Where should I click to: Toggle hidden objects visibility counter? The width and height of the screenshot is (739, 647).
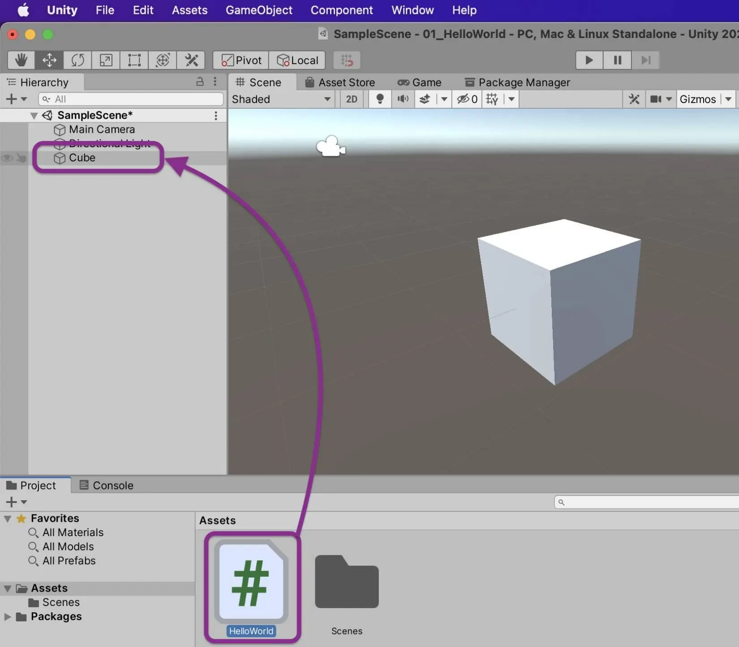point(467,99)
